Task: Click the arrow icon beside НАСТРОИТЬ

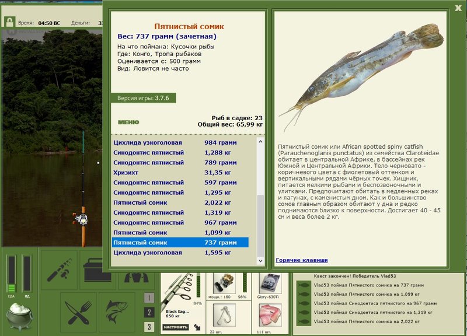Action: (x=197, y=327)
